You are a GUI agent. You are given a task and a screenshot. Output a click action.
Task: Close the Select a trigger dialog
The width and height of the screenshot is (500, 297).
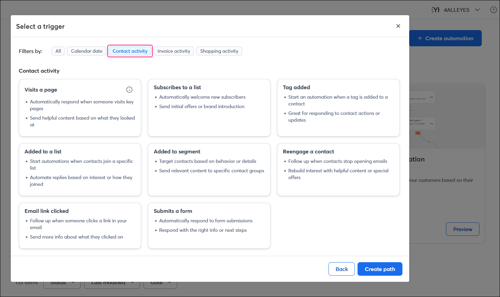pos(398,26)
